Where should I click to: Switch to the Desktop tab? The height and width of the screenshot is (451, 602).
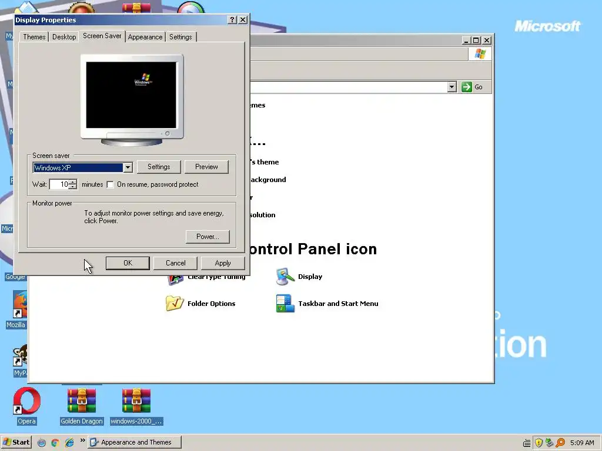click(64, 37)
